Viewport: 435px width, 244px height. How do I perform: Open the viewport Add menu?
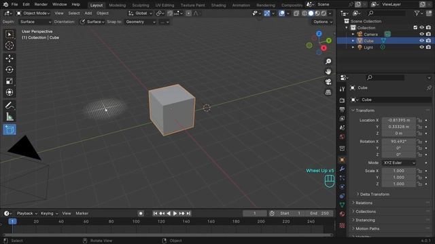[88, 13]
